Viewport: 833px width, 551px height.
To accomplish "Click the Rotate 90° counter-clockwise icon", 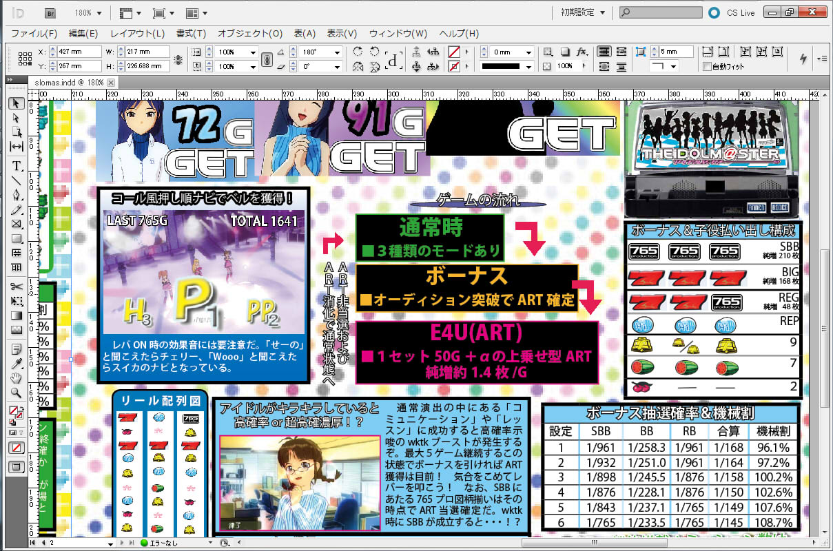I will tap(374, 52).
